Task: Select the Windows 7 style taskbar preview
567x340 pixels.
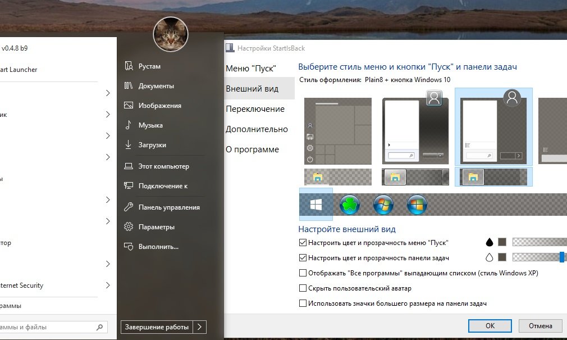Action: tap(415, 177)
